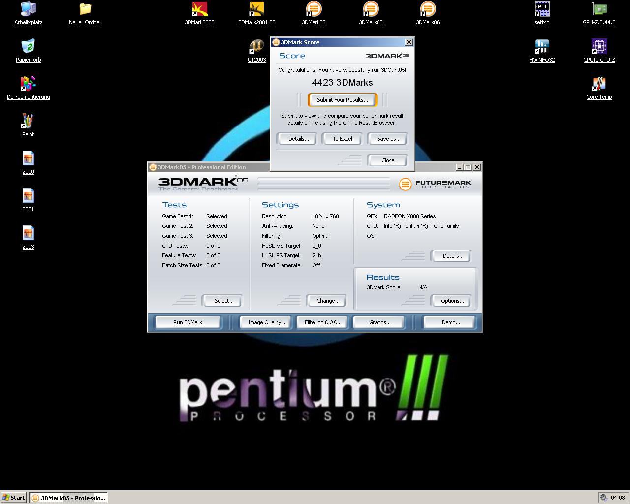Select the file icon named 2003
This screenshot has height=504, width=630.
point(28,238)
